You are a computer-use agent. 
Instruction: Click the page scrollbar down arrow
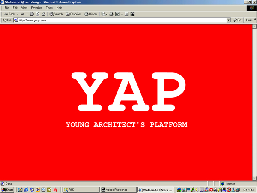click(254, 178)
